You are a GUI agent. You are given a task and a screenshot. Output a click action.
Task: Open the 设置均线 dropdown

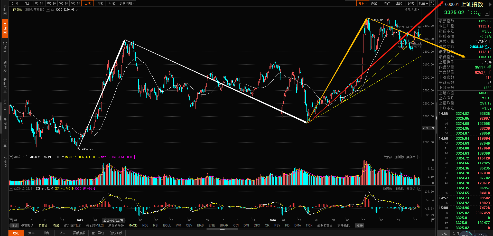point(412,10)
